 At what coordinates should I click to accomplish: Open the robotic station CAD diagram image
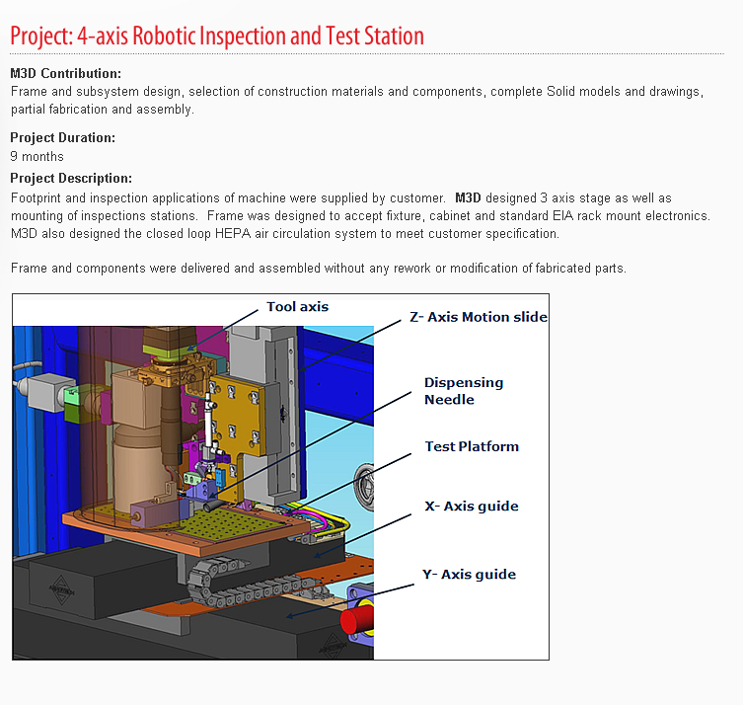pyautogui.click(x=280, y=477)
